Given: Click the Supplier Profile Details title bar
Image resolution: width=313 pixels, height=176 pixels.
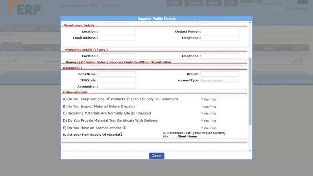Looking at the screenshot, I should (156, 19).
